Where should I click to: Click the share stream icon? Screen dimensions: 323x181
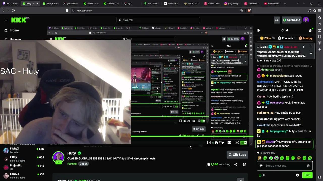(x=236, y=164)
